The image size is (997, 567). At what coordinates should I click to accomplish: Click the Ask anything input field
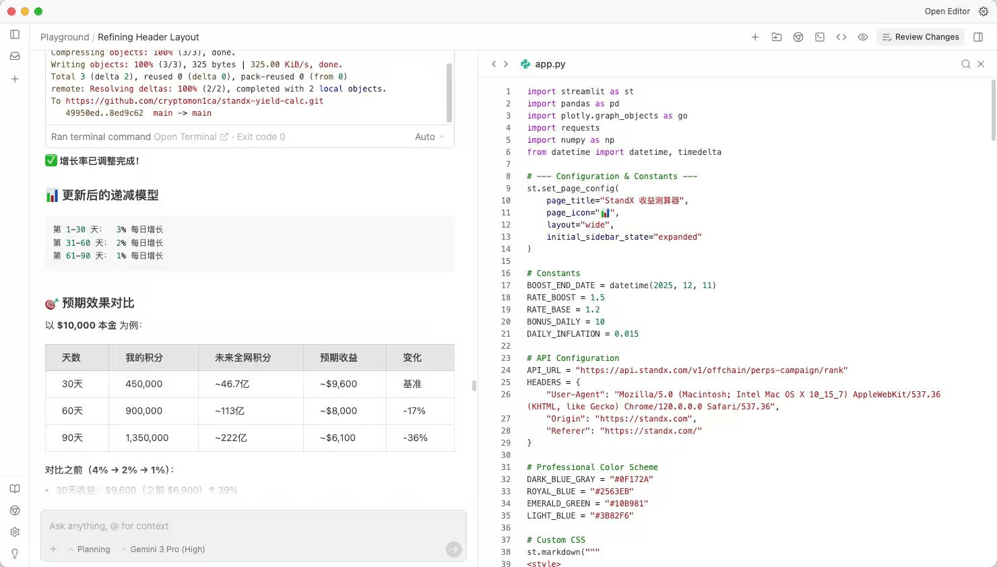click(253, 527)
